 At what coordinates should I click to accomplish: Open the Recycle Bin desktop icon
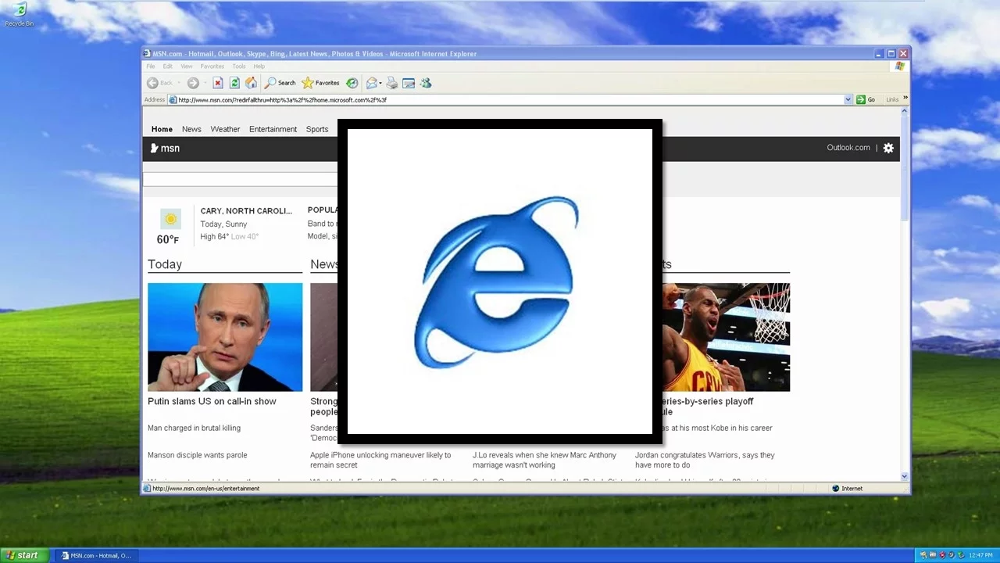coord(20,15)
